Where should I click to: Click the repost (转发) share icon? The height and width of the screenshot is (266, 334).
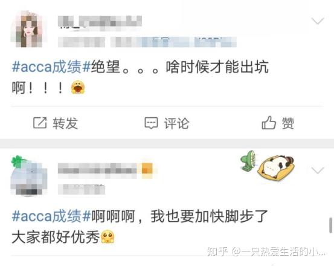tap(40, 123)
